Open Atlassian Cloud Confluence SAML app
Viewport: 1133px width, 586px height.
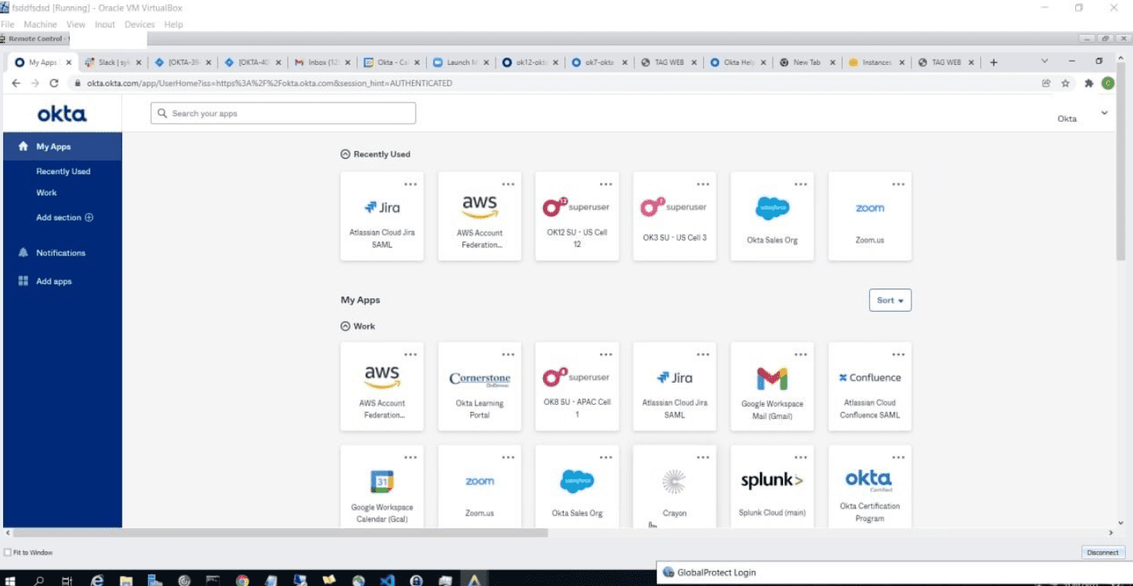coord(869,386)
